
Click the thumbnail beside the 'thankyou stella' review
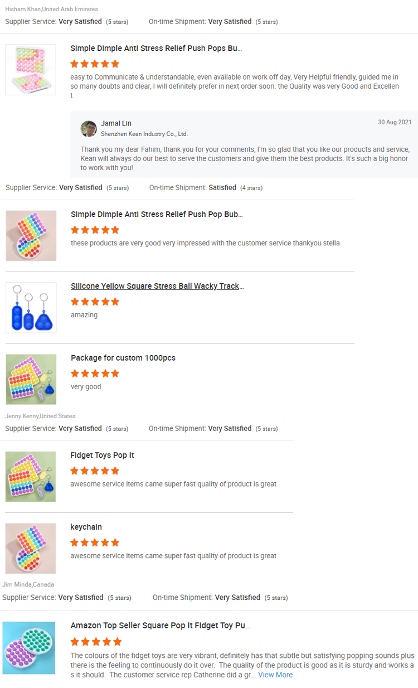(31, 236)
